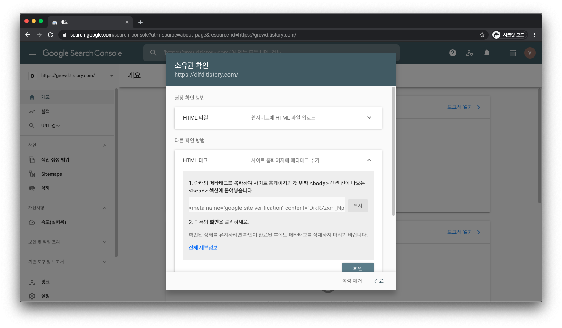
Task: Click the Google Search Console logo
Action: [82, 53]
